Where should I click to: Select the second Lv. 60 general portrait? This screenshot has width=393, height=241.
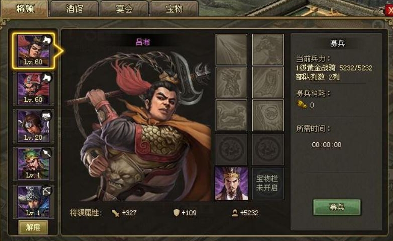(x=33, y=88)
